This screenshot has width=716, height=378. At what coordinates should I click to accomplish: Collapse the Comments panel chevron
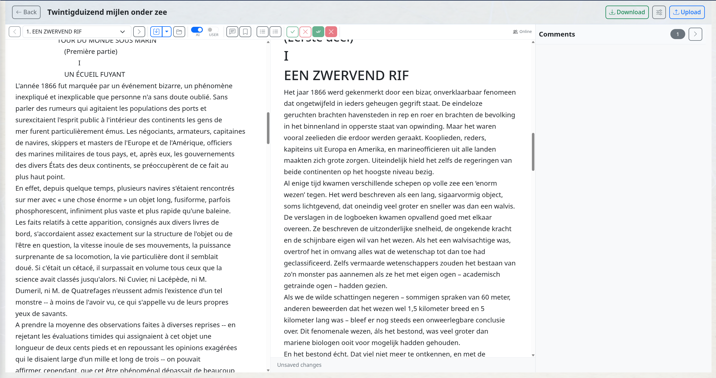click(x=695, y=34)
